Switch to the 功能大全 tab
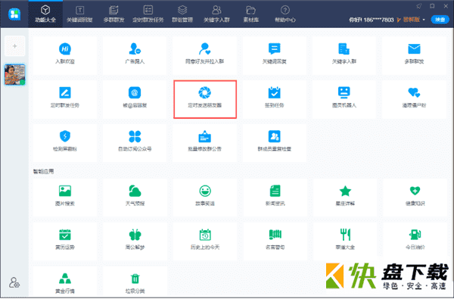 [45, 14]
